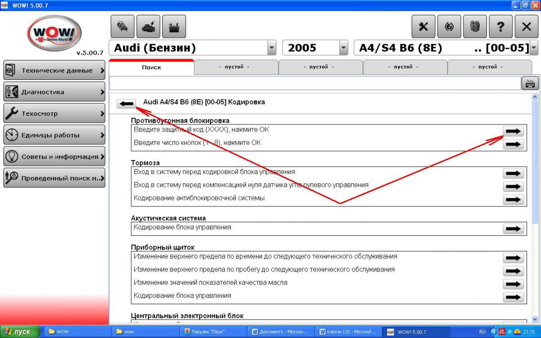The width and height of the screenshot is (541, 338).
Task: Open the on-screen keyboard icon
Action: tap(530, 83)
